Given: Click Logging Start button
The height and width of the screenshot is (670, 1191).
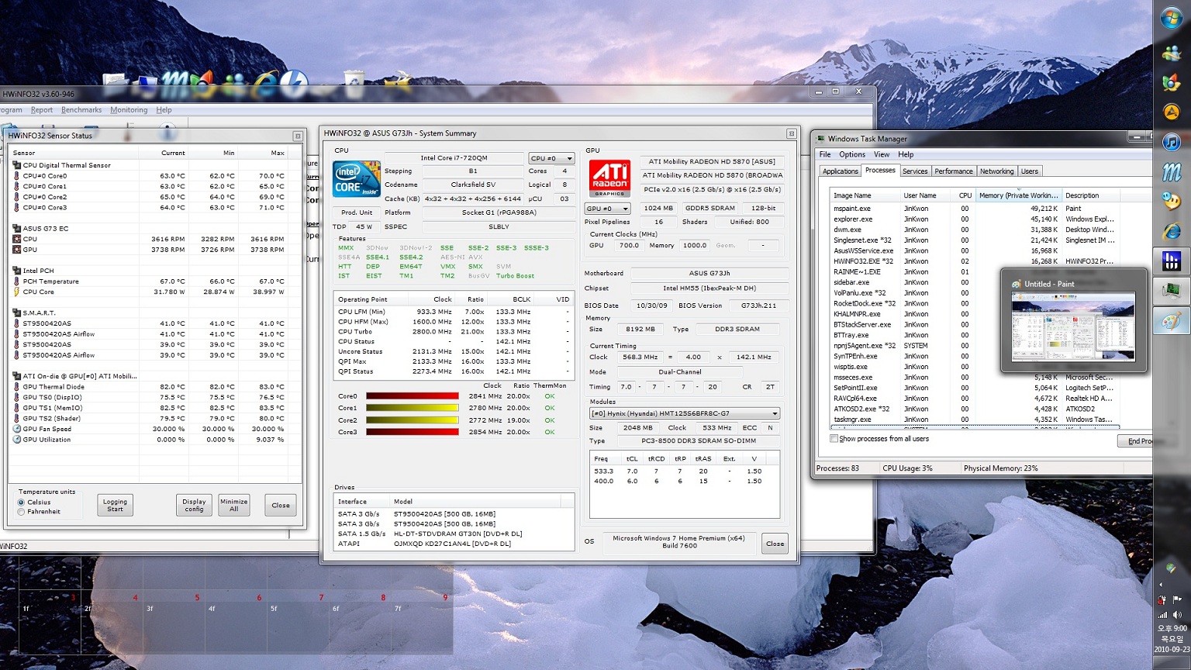Looking at the screenshot, I should click(x=115, y=506).
